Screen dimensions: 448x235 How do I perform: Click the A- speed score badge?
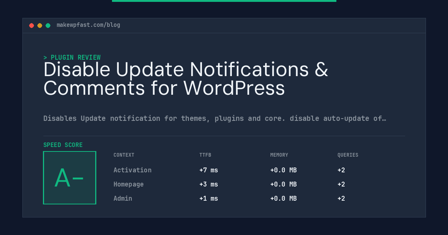point(69,178)
